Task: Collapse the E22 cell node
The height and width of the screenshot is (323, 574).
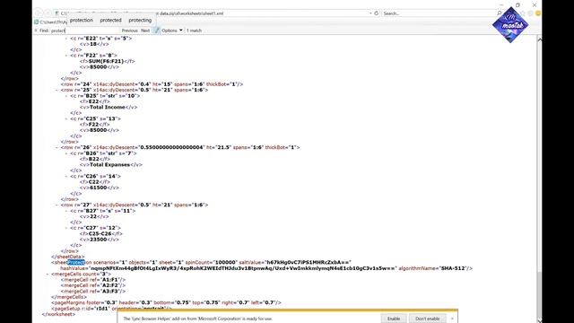Action: click(66, 38)
